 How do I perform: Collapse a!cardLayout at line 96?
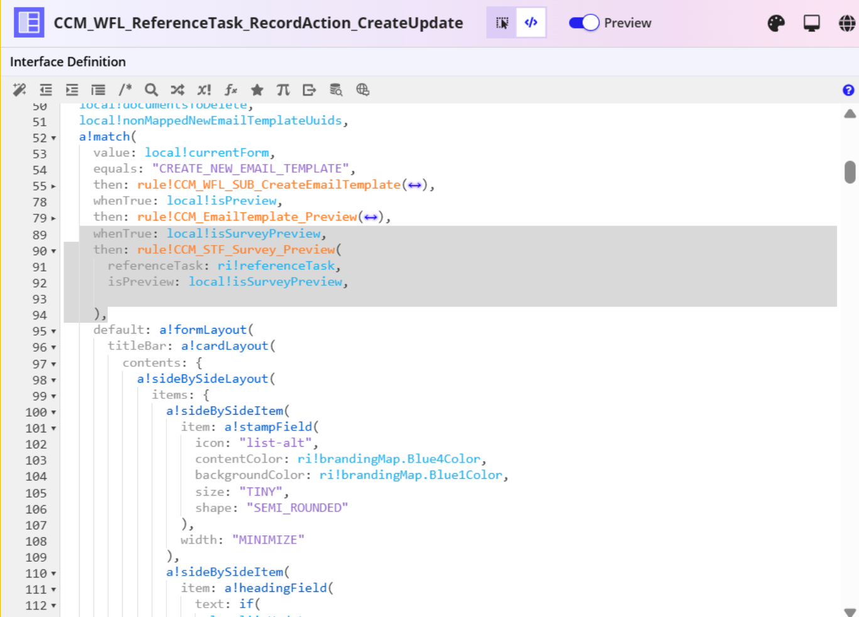click(x=53, y=347)
